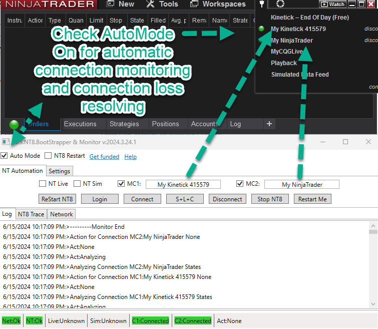This screenshot has height=329, width=378.
Task: Click the Stop NT8 button
Action: (270, 199)
